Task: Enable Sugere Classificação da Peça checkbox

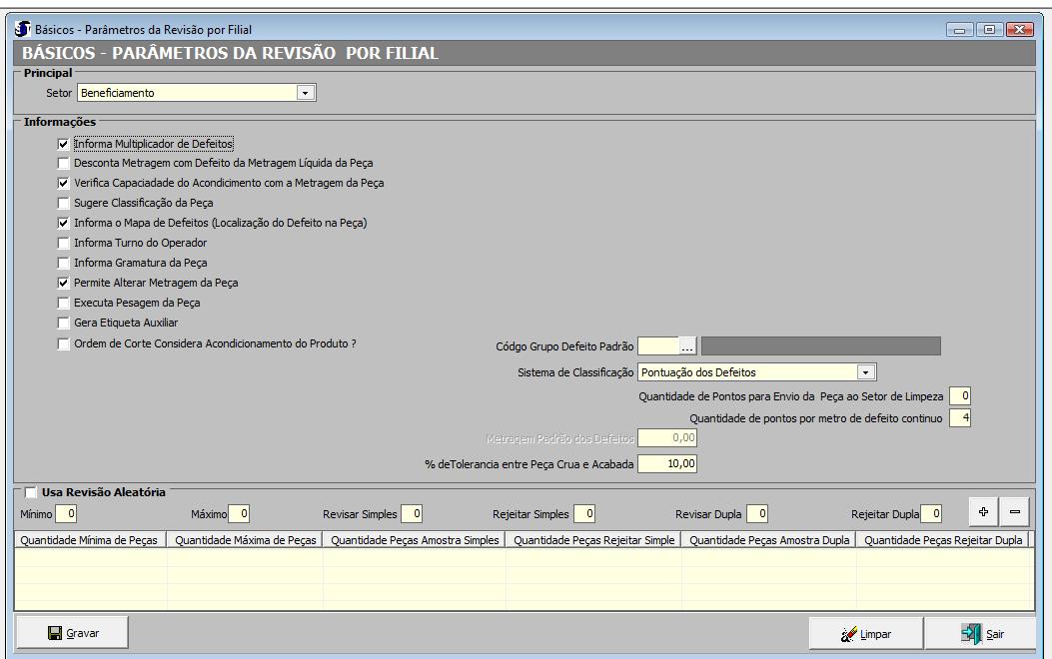Action: pyautogui.click(x=64, y=204)
